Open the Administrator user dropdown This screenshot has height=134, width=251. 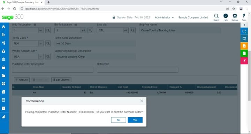point(164,17)
